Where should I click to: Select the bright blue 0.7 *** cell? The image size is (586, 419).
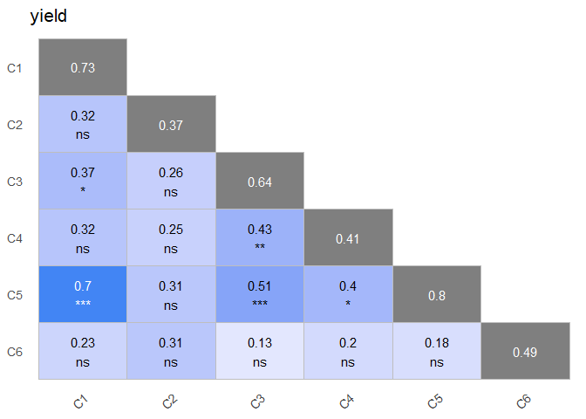[x=83, y=294]
